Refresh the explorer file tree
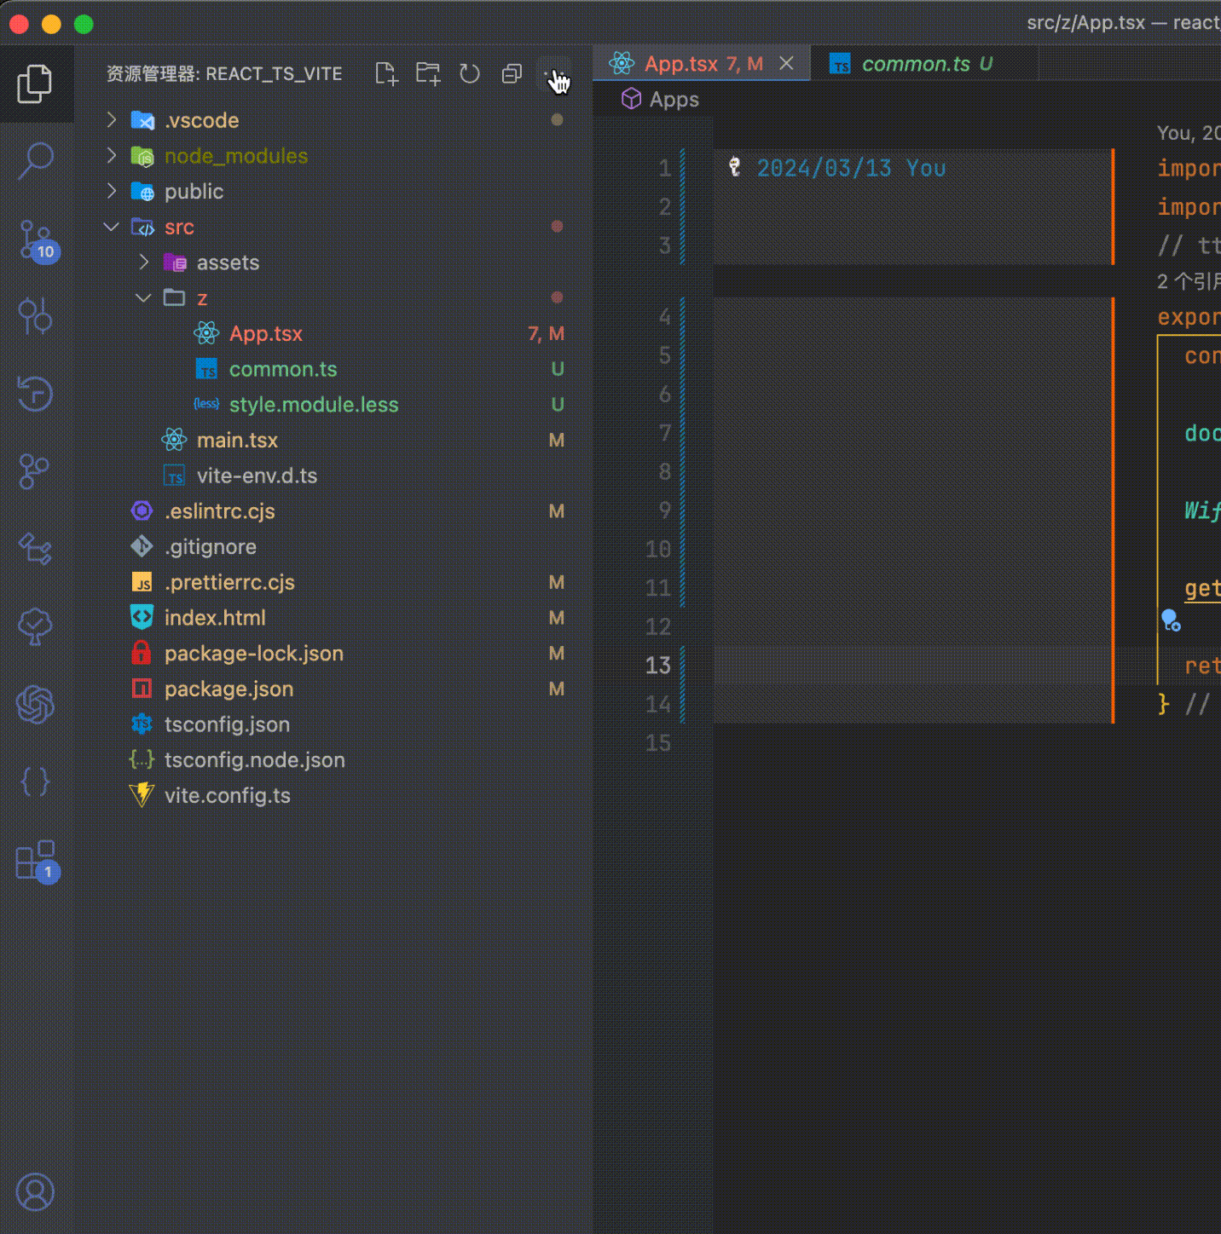Screen dimensions: 1221x1234 (x=470, y=74)
